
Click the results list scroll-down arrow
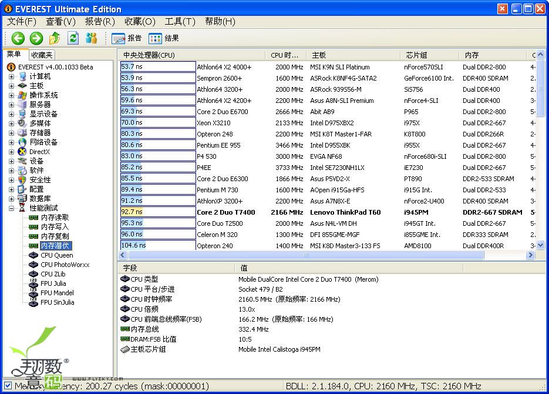(541, 245)
